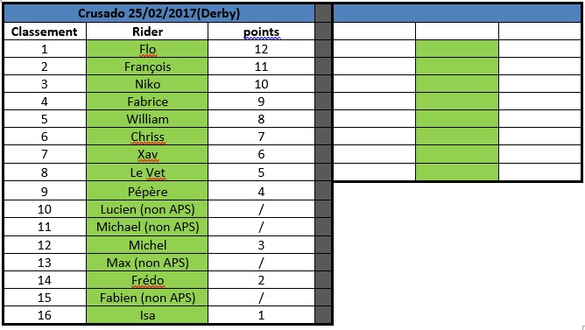Click the points column header
The height and width of the screenshot is (330, 585).
coord(261,32)
